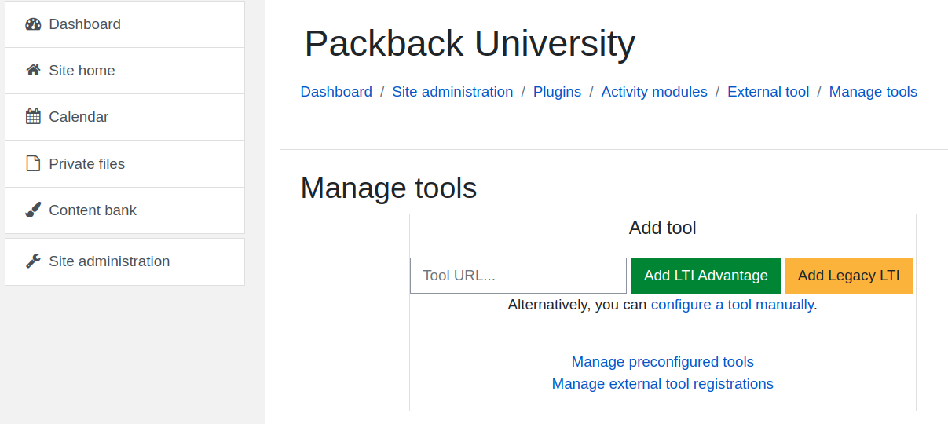
Task: Select Site administration in the sidebar
Action: pos(125,261)
